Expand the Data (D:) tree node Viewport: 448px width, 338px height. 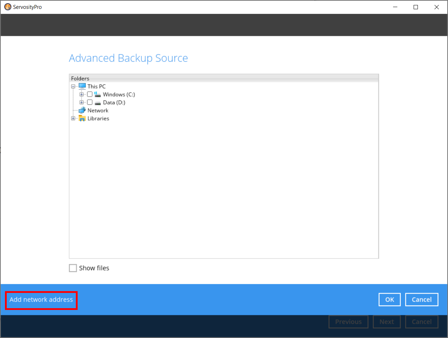pyautogui.click(x=82, y=102)
